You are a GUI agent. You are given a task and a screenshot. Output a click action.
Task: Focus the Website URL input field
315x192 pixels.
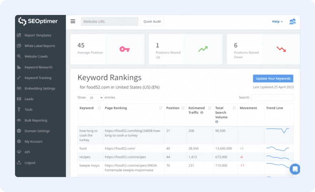[x=110, y=21]
